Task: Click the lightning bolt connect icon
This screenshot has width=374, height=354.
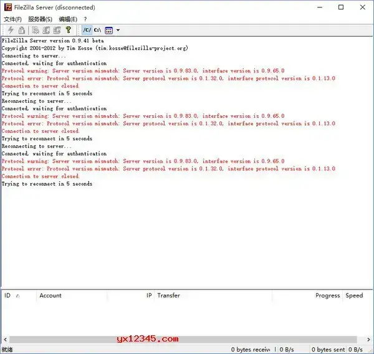Action: [11, 30]
